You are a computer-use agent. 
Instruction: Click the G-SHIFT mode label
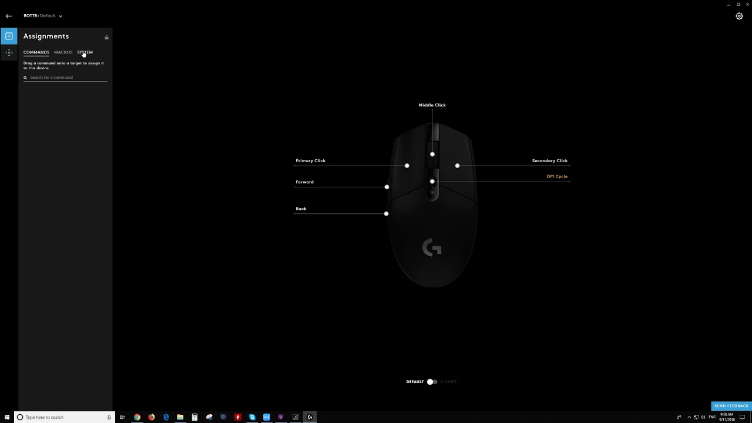(448, 382)
